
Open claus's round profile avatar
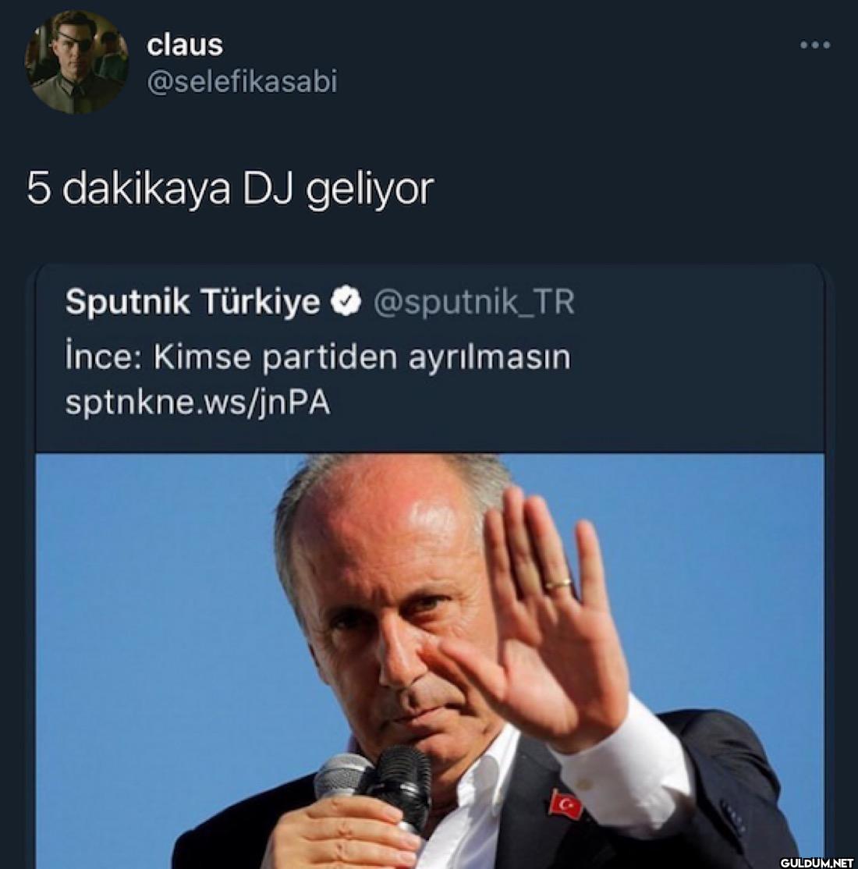click(x=76, y=62)
